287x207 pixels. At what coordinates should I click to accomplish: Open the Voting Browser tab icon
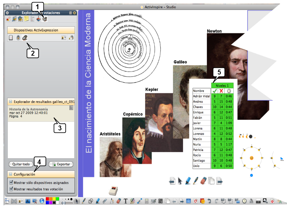pos(44,19)
